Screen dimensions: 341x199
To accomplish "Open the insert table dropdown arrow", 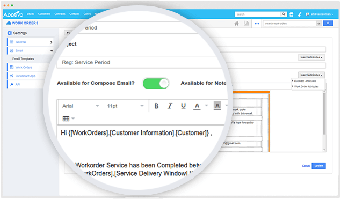I will [x=73, y=119].
